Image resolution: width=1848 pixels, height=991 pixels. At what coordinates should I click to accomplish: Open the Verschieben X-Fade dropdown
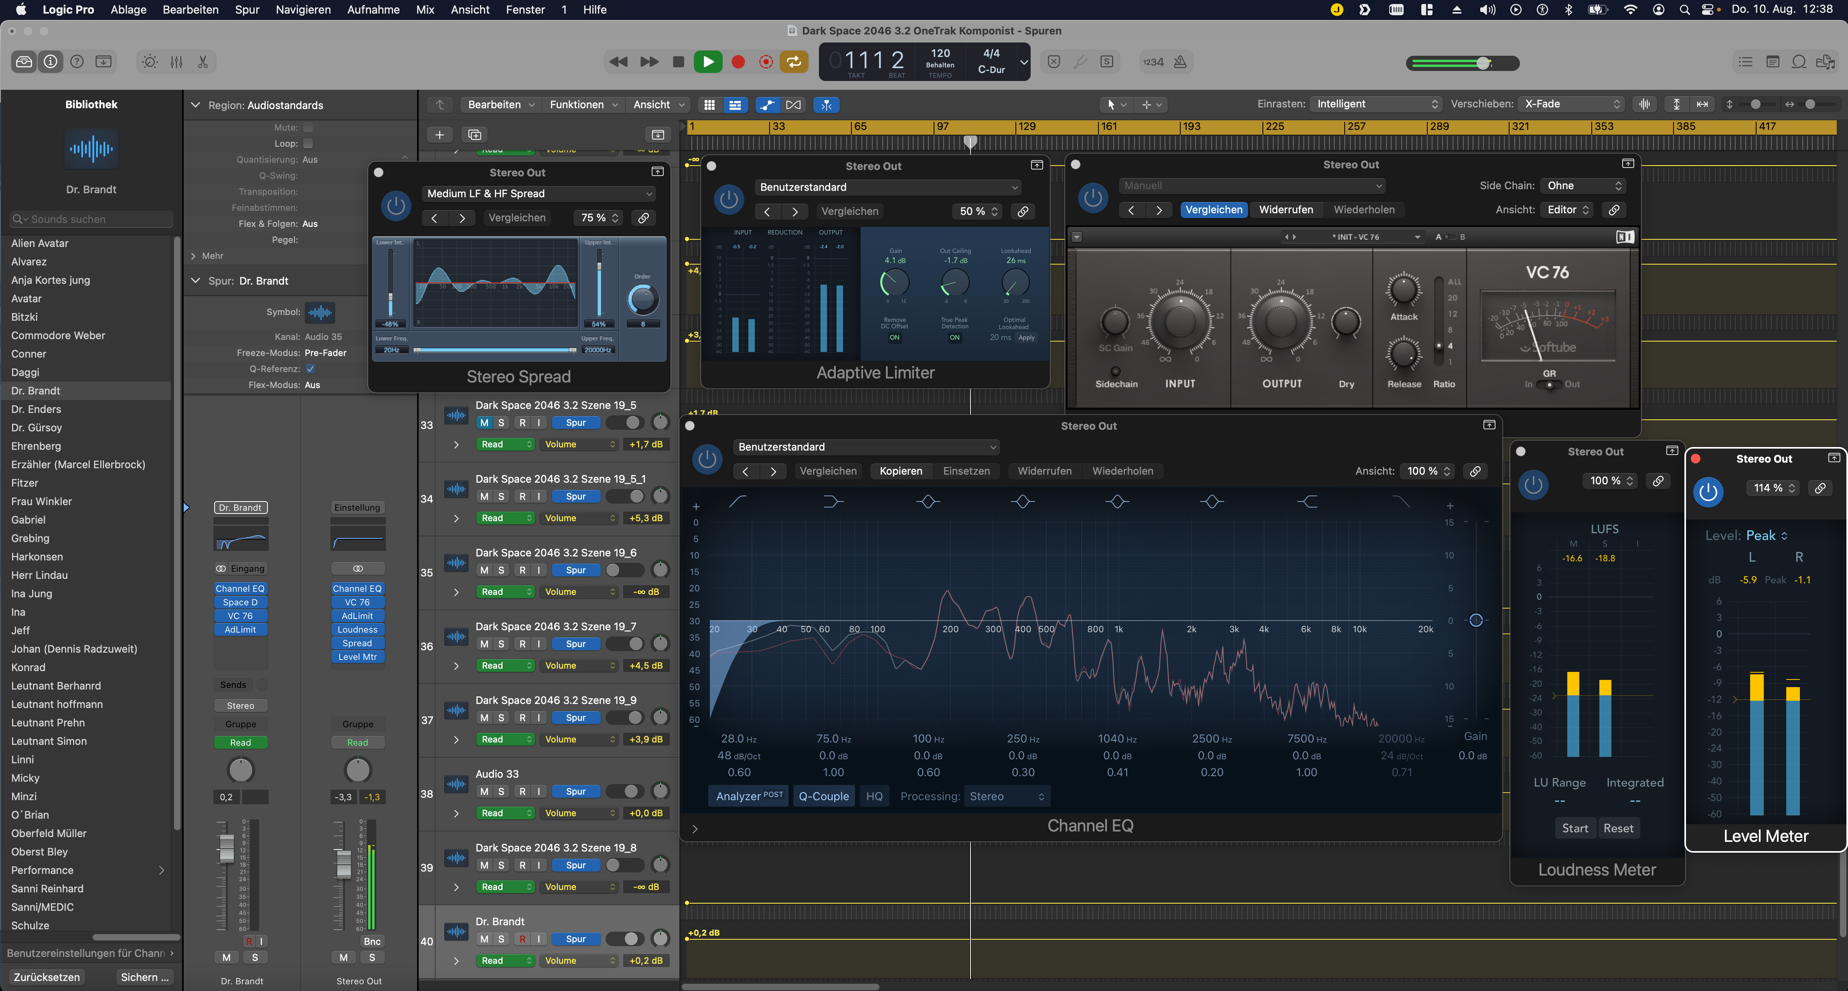coord(1571,104)
